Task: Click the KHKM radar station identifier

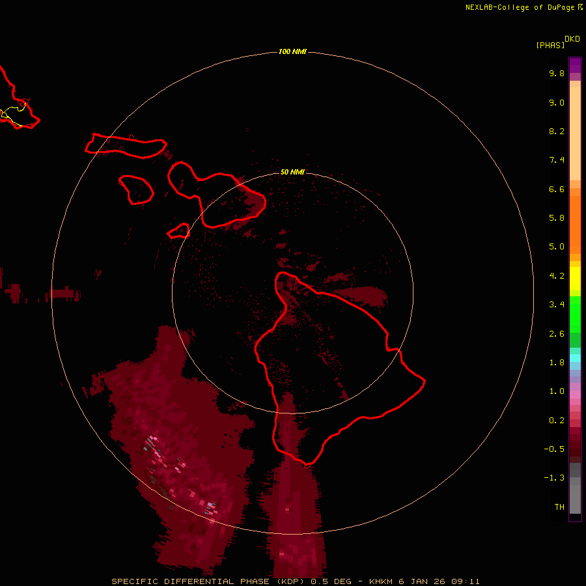Action: coord(381,581)
